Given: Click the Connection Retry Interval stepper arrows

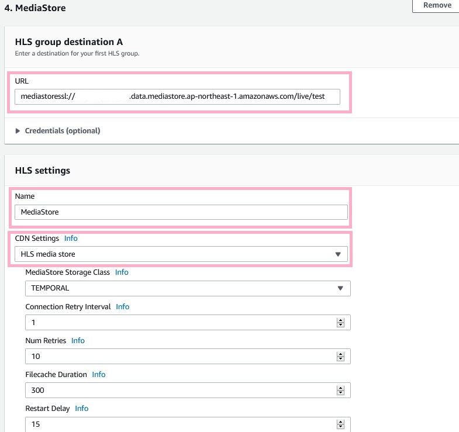Looking at the screenshot, I should [340, 322].
